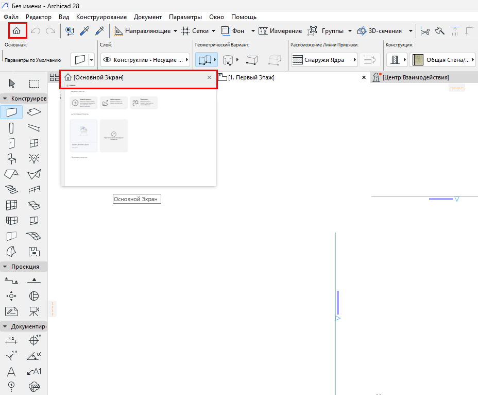Viewport: 478px width, 395px height.
Task: Select the Wall tool in the toolbox
Action: click(11, 112)
